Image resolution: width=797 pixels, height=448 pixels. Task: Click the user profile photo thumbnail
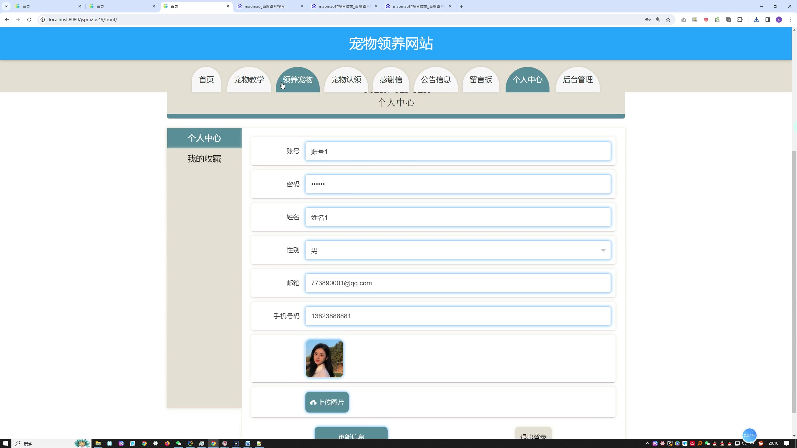pyautogui.click(x=325, y=359)
